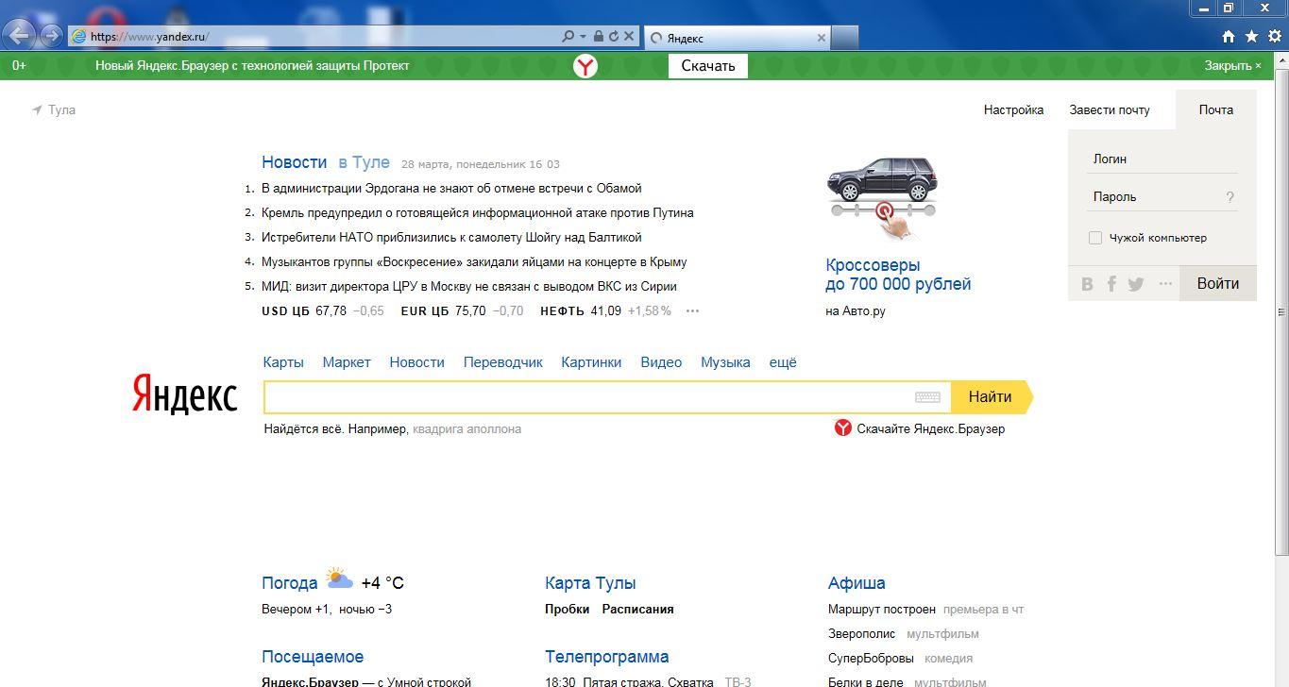Enable the "Чужой компьютер" checkbox

click(1095, 238)
